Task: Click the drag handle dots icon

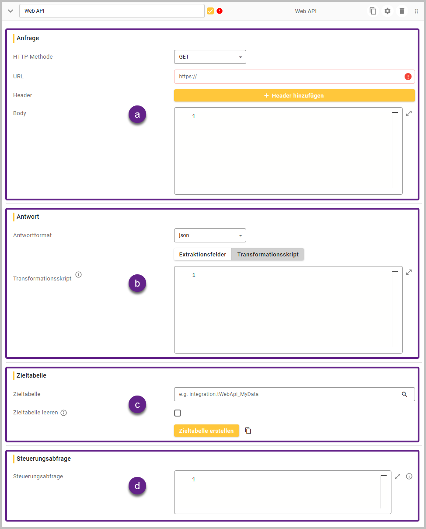Action: pyautogui.click(x=416, y=11)
